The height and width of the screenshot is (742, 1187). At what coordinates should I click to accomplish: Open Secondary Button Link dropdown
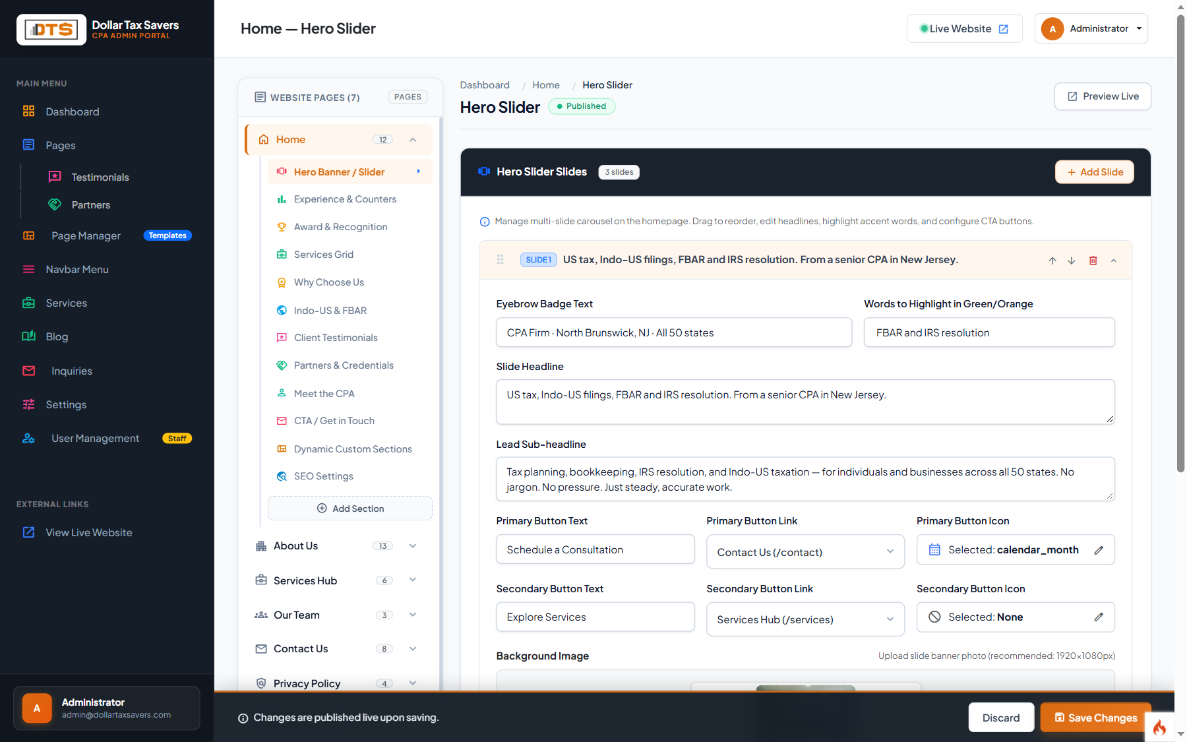(805, 619)
